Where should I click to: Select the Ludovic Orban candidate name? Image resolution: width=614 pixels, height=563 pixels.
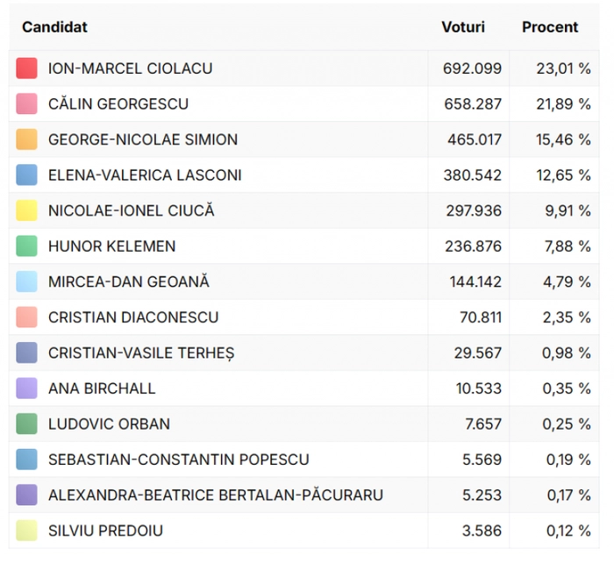click(x=109, y=424)
